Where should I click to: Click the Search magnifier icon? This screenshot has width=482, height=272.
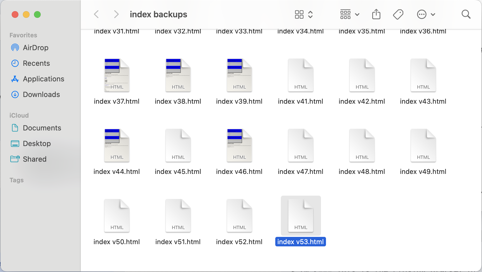tap(466, 14)
